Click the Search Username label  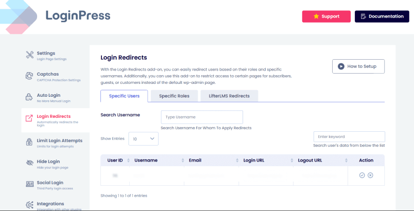[120, 115]
